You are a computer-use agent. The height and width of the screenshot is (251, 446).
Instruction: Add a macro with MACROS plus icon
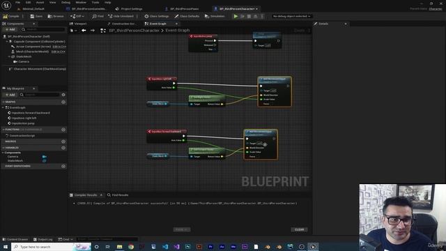[x=63, y=142]
